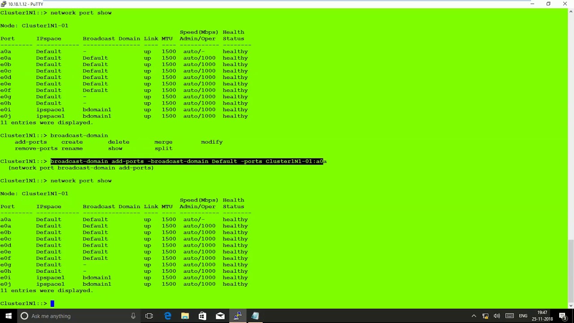
Task: Click 'add-ports' in the command options list
Action: [30, 142]
